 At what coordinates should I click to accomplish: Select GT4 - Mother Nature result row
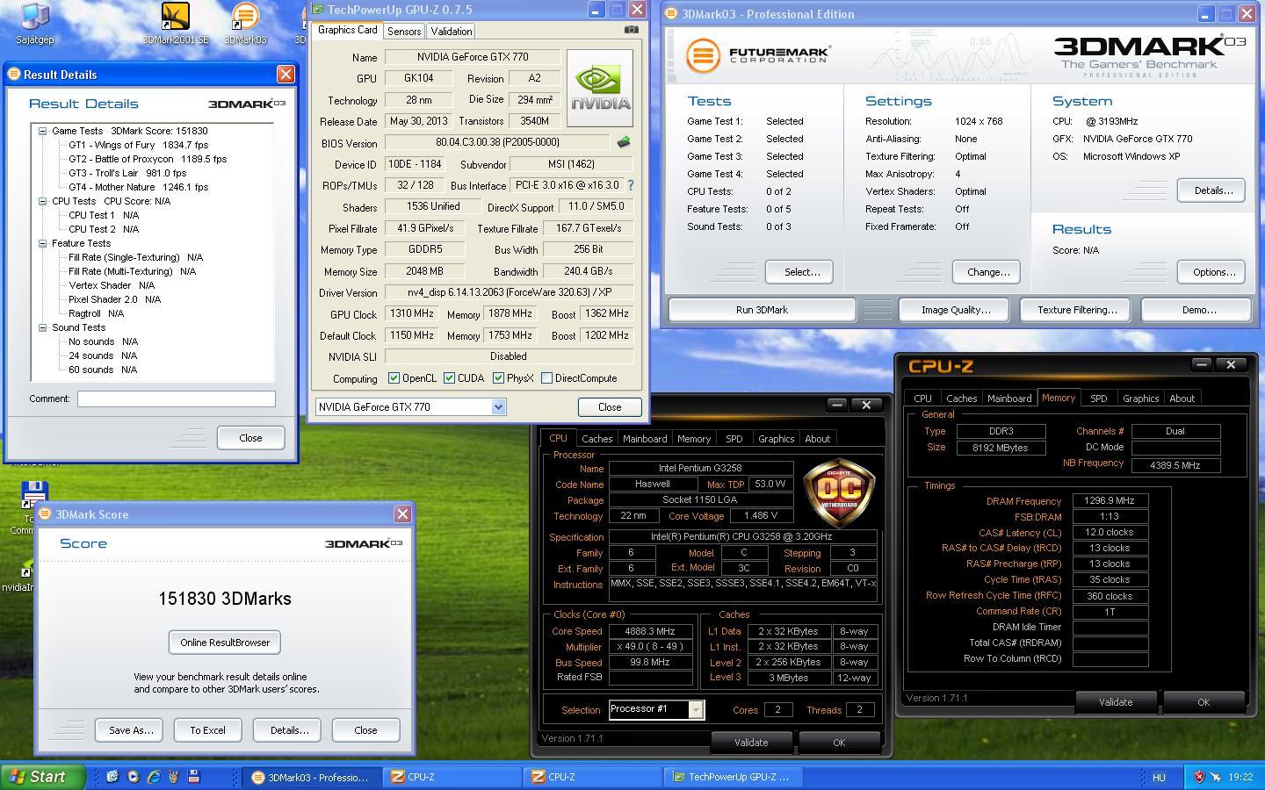click(138, 187)
